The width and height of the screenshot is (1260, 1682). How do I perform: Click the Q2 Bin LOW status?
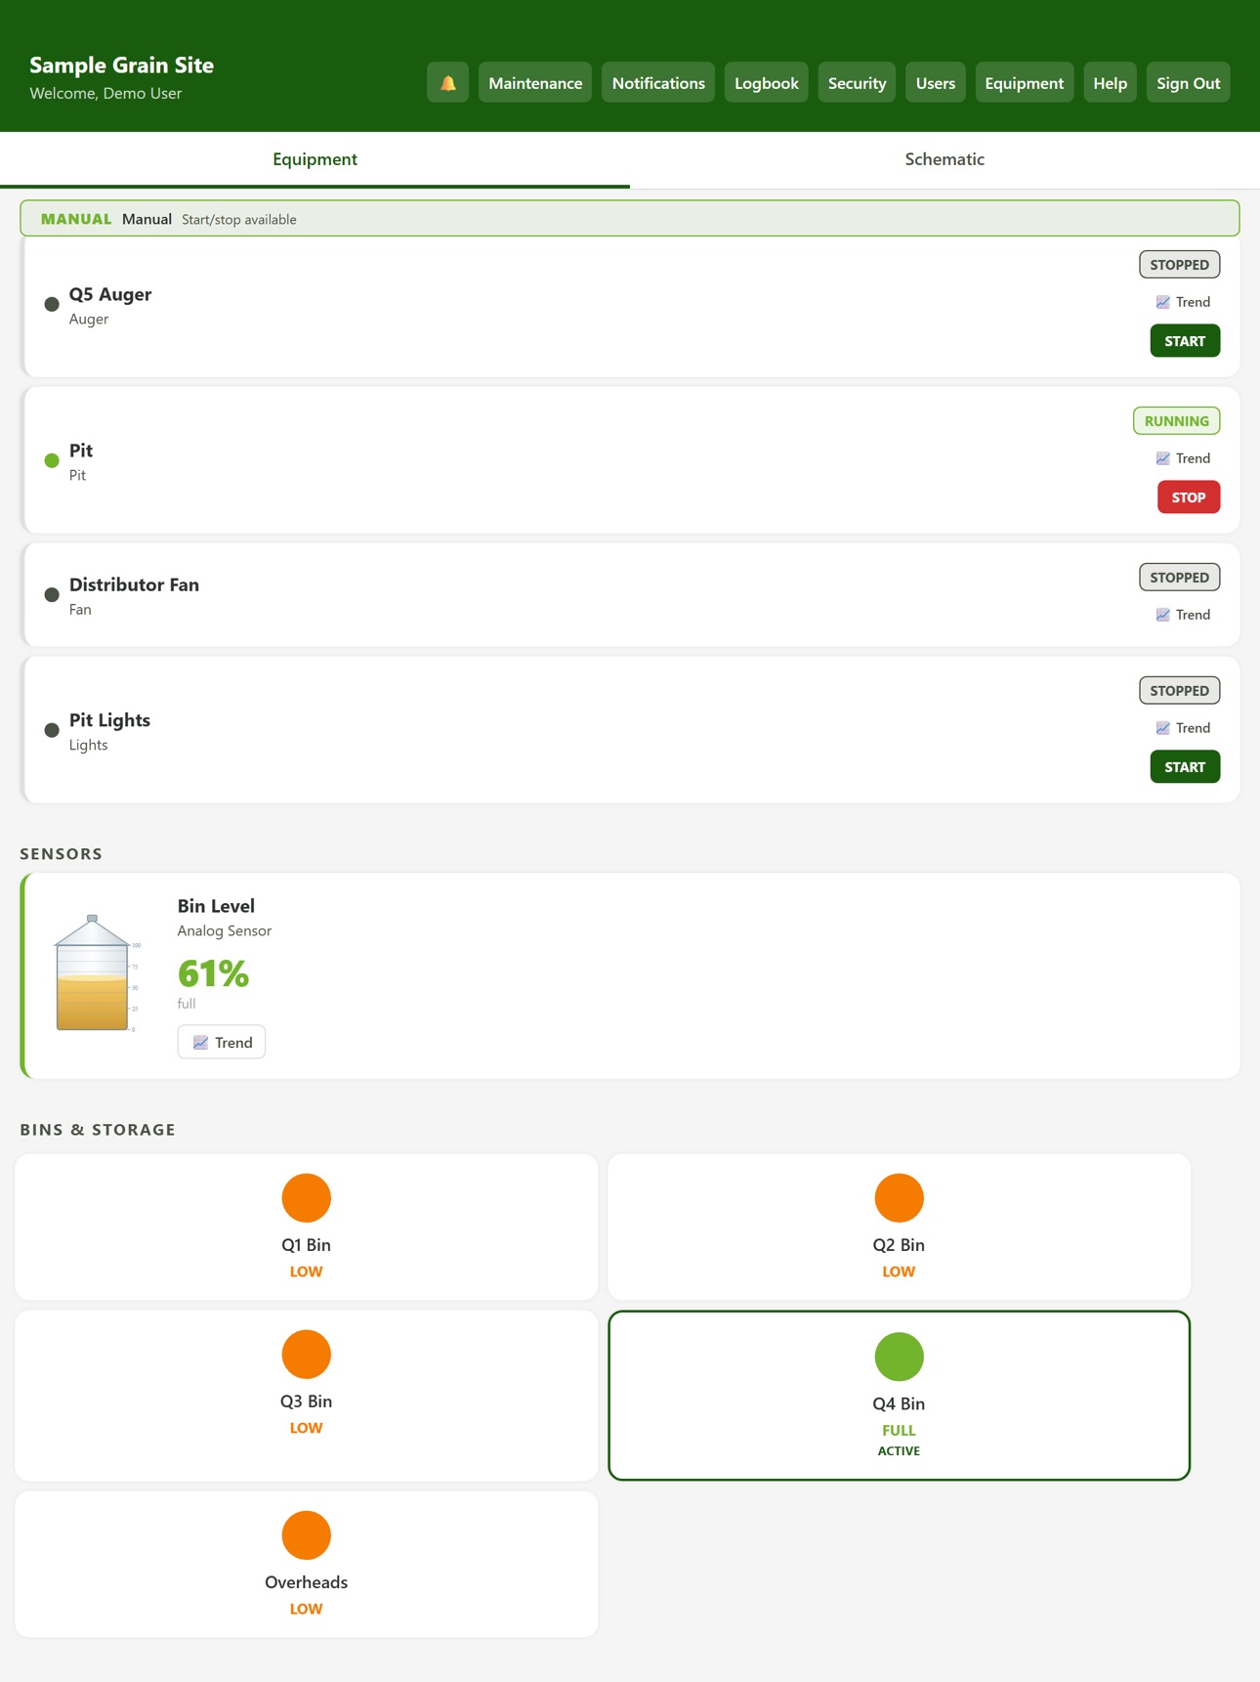[899, 1272]
